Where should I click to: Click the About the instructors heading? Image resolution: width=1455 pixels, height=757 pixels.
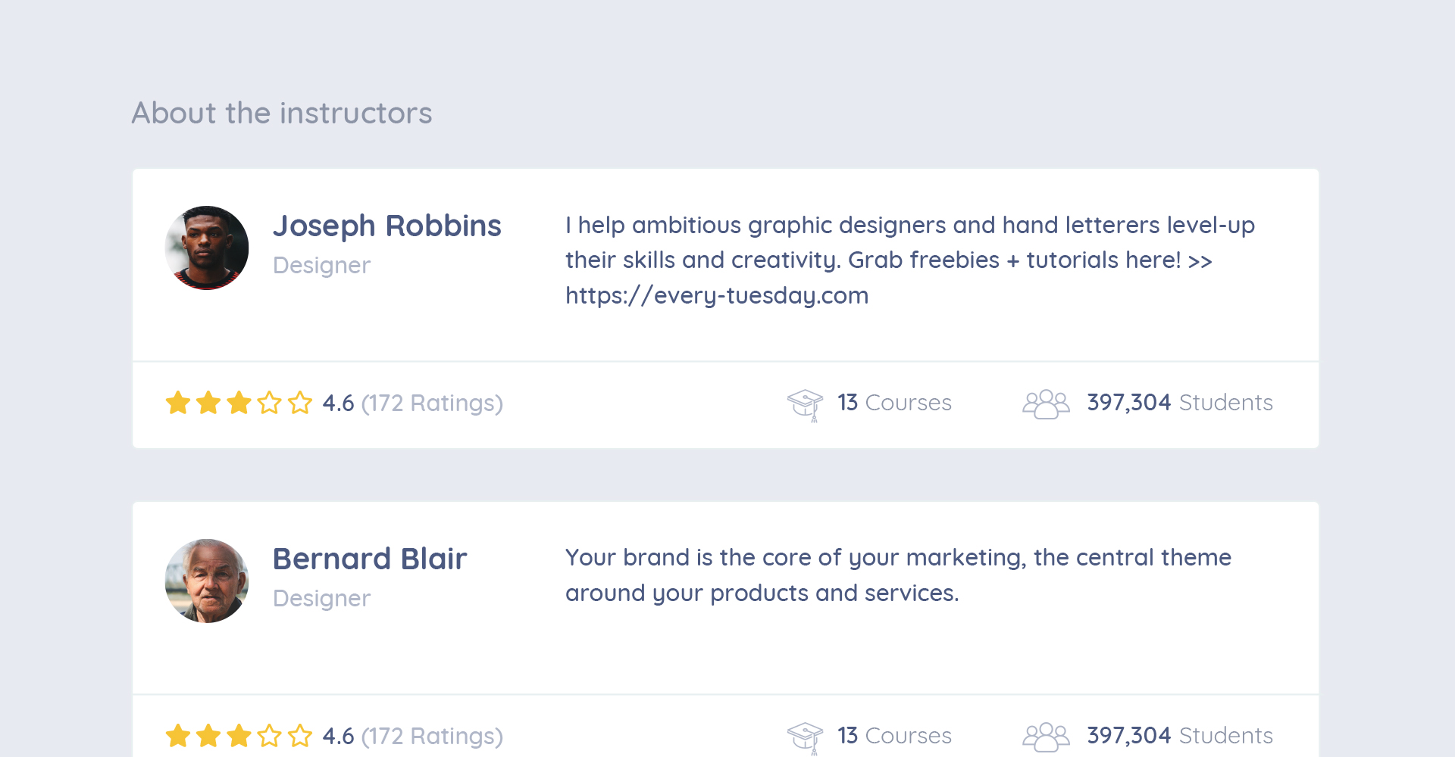(282, 113)
